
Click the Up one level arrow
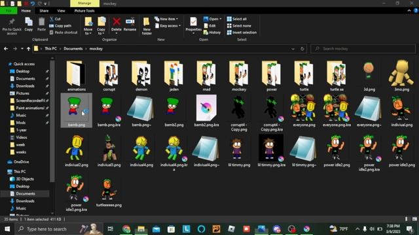click(28, 49)
